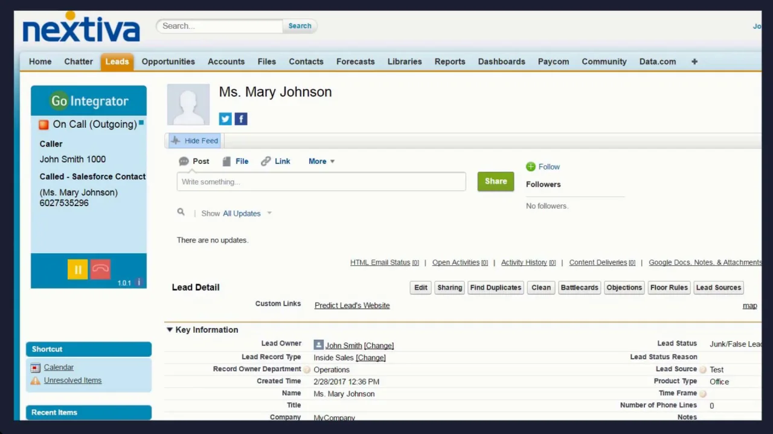Image resolution: width=773 pixels, height=434 pixels.
Task: Click the Lead Sources button
Action: coord(719,288)
